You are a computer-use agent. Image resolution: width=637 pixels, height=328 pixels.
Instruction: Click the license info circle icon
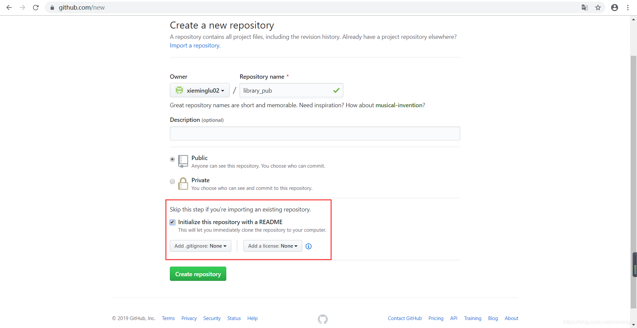pos(309,246)
